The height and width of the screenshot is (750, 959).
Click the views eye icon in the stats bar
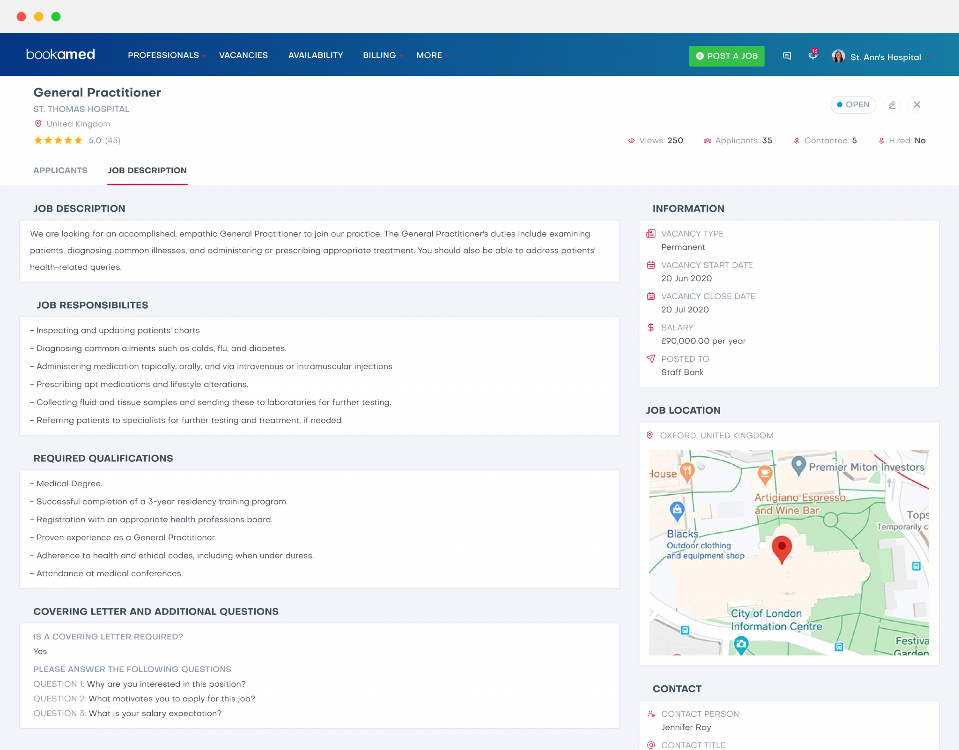click(x=628, y=140)
